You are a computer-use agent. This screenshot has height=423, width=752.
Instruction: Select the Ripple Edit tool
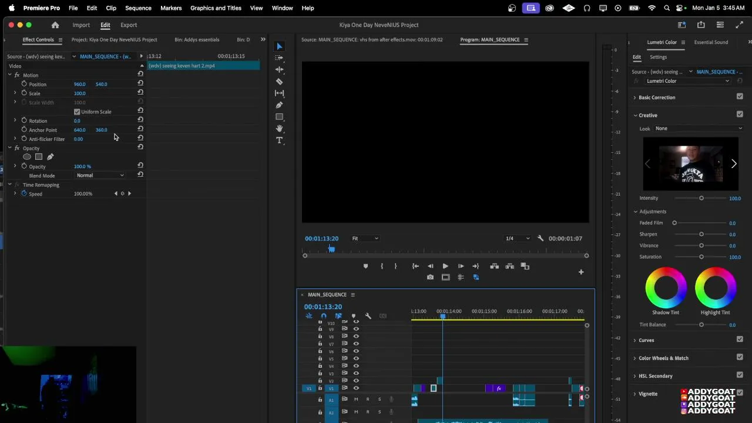280,69
